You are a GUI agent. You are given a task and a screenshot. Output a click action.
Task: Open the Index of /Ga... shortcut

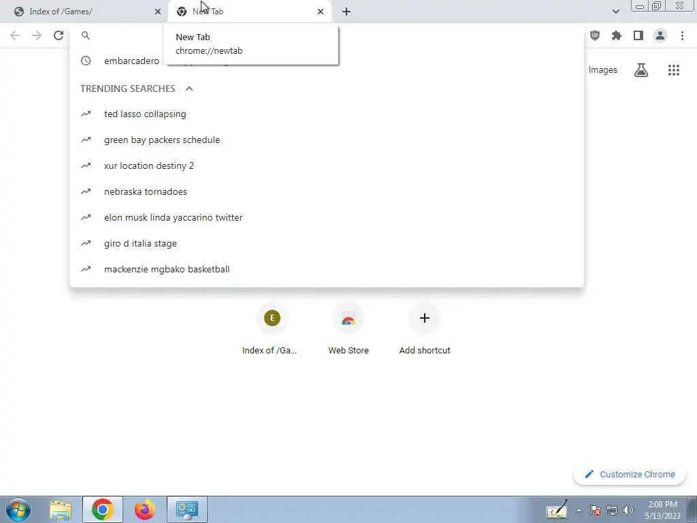[x=272, y=329]
